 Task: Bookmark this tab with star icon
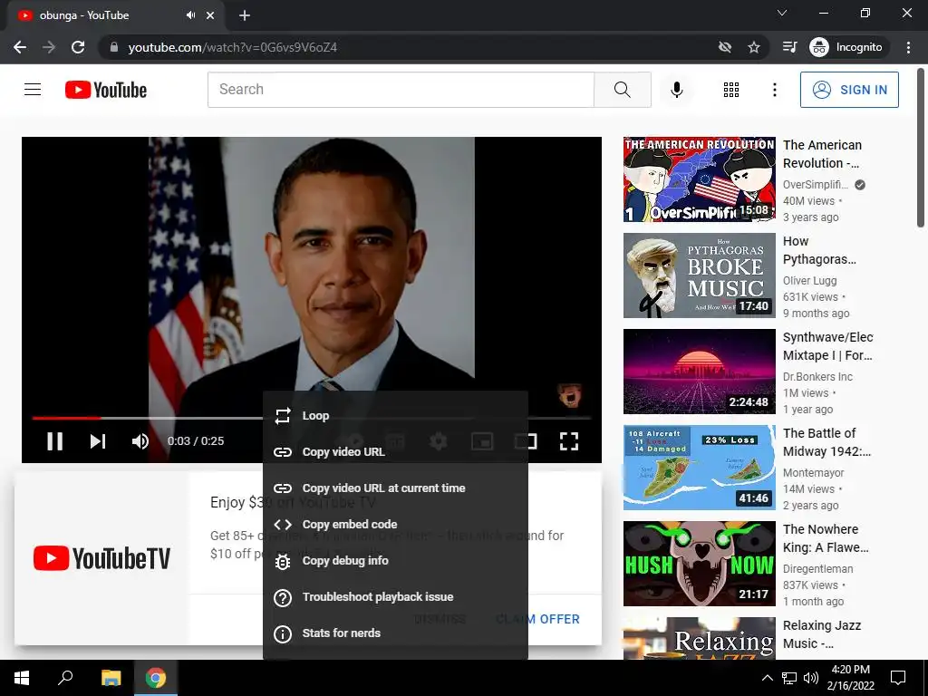tap(753, 47)
